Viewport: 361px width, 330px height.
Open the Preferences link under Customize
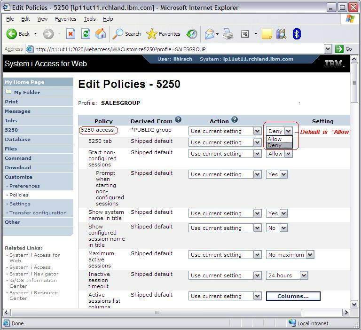[x=24, y=186]
